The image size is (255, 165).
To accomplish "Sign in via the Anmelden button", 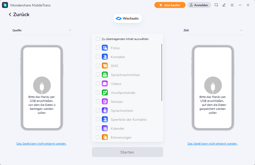I will (199, 5).
